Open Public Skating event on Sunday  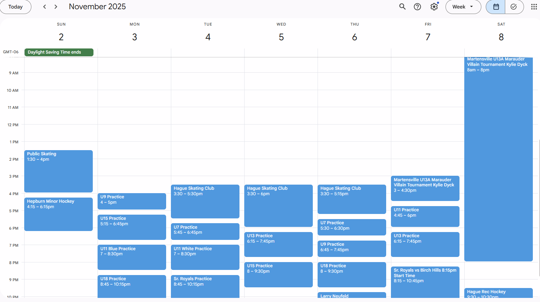pos(58,171)
